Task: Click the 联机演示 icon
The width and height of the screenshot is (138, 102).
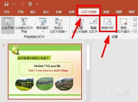Action: point(43,22)
